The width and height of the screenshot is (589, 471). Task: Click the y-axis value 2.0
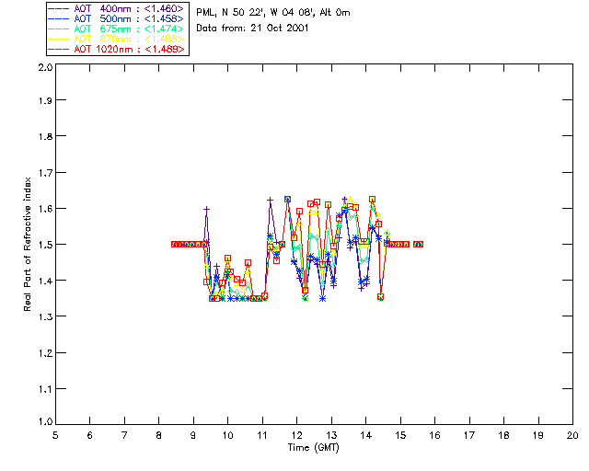[45, 67]
